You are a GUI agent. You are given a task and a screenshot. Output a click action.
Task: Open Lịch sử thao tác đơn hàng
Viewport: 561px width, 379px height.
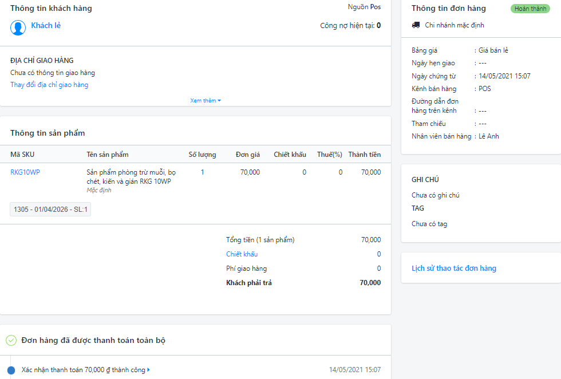tap(453, 268)
